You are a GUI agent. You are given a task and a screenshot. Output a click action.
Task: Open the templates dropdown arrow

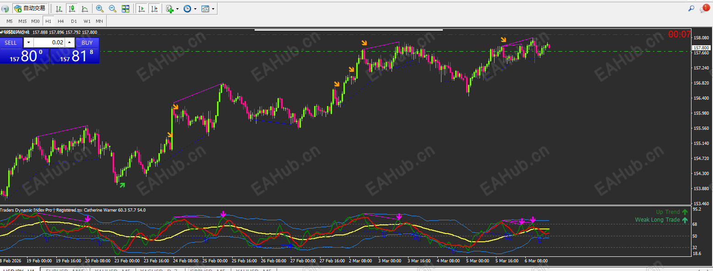point(213,9)
